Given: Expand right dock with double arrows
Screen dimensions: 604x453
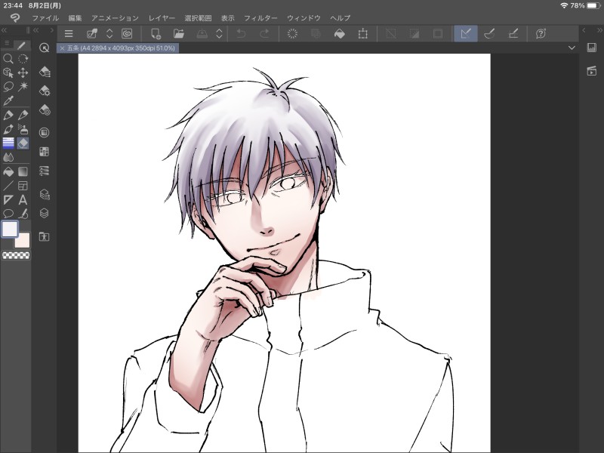Looking at the screenshot, I should point(599,30).
